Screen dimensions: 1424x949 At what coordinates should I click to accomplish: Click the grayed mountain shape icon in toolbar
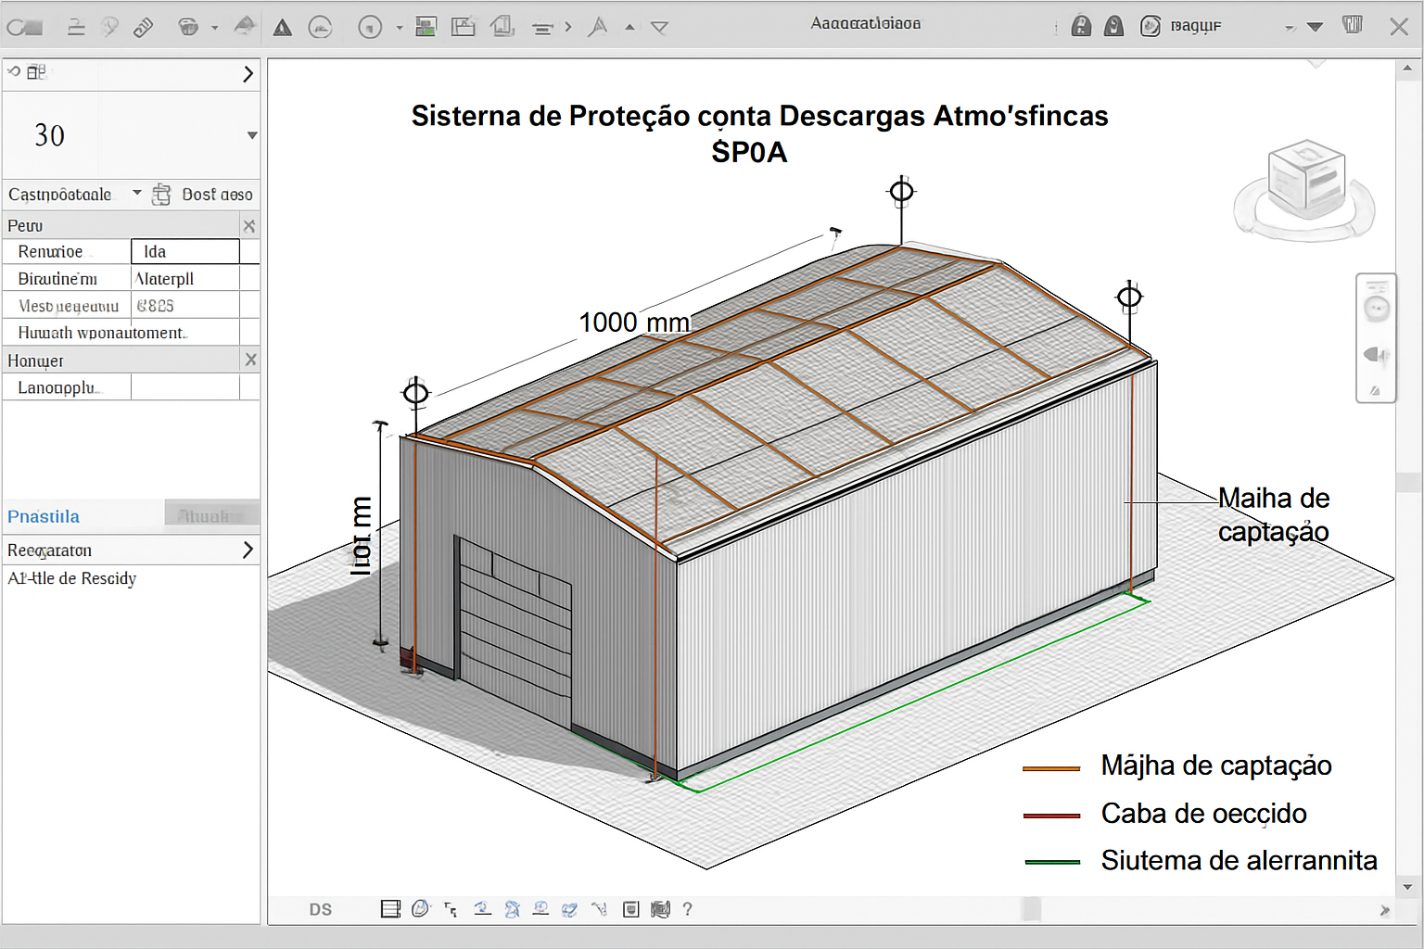point(245,26)
